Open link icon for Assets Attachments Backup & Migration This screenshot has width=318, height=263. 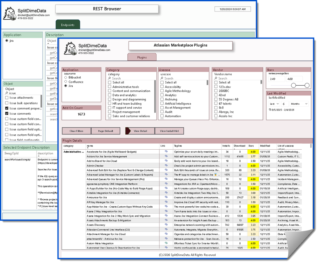tap(166, 220)
